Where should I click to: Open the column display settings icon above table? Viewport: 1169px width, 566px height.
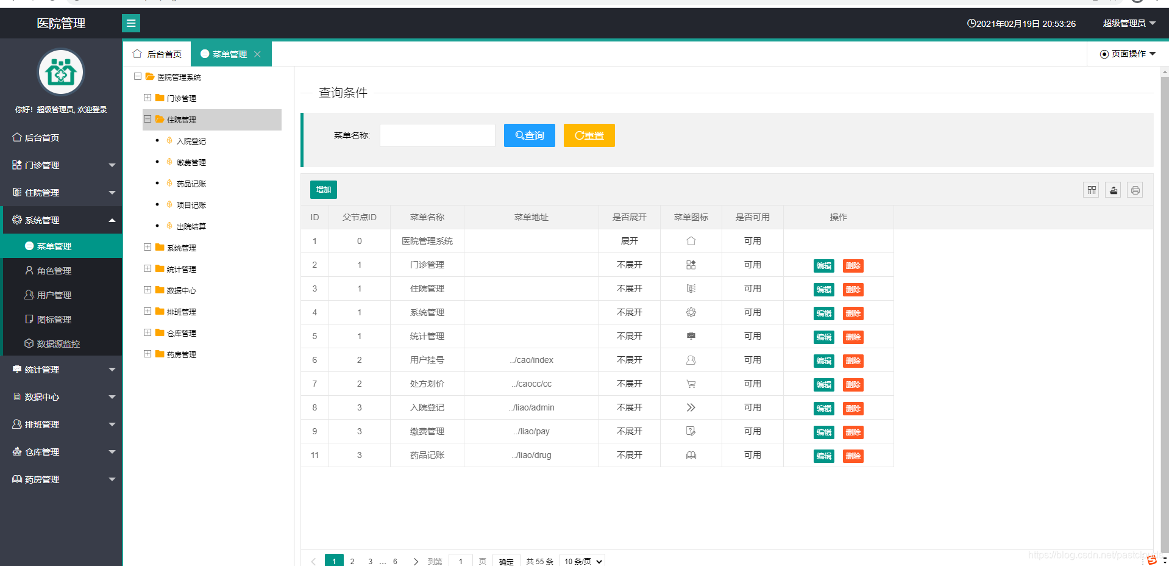pyautogui.click(x=1090, y=190)
